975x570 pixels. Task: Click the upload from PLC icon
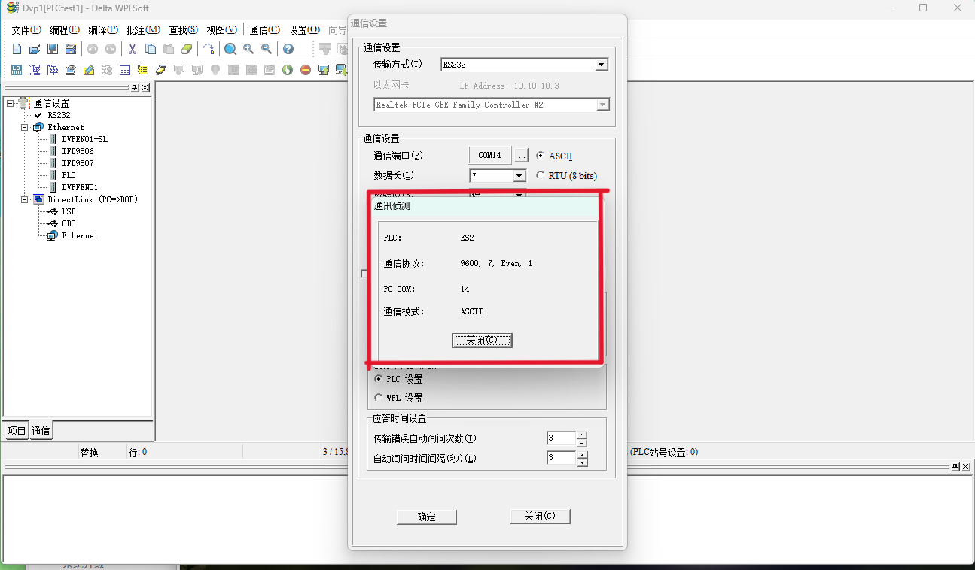coord(324,70)
